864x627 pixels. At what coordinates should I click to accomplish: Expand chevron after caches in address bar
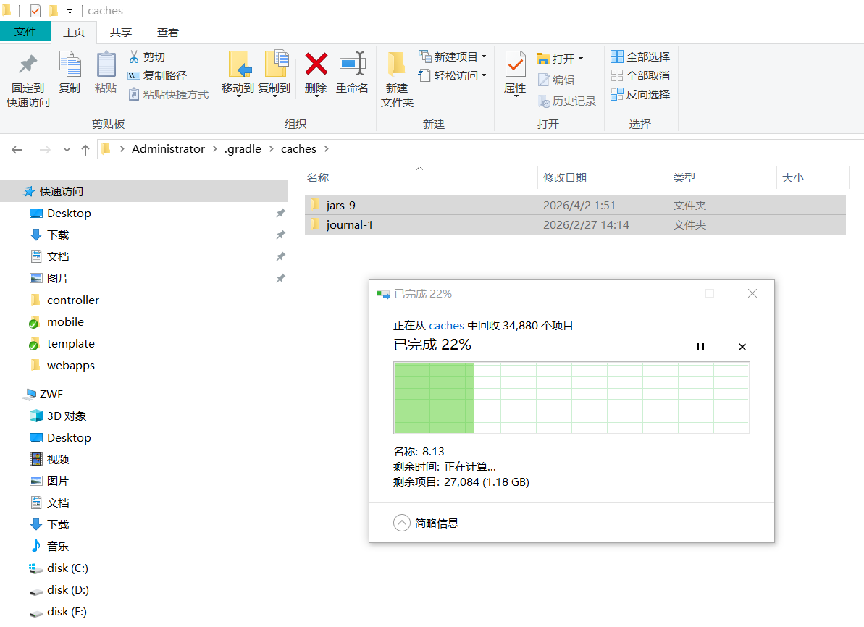point(327,148)
